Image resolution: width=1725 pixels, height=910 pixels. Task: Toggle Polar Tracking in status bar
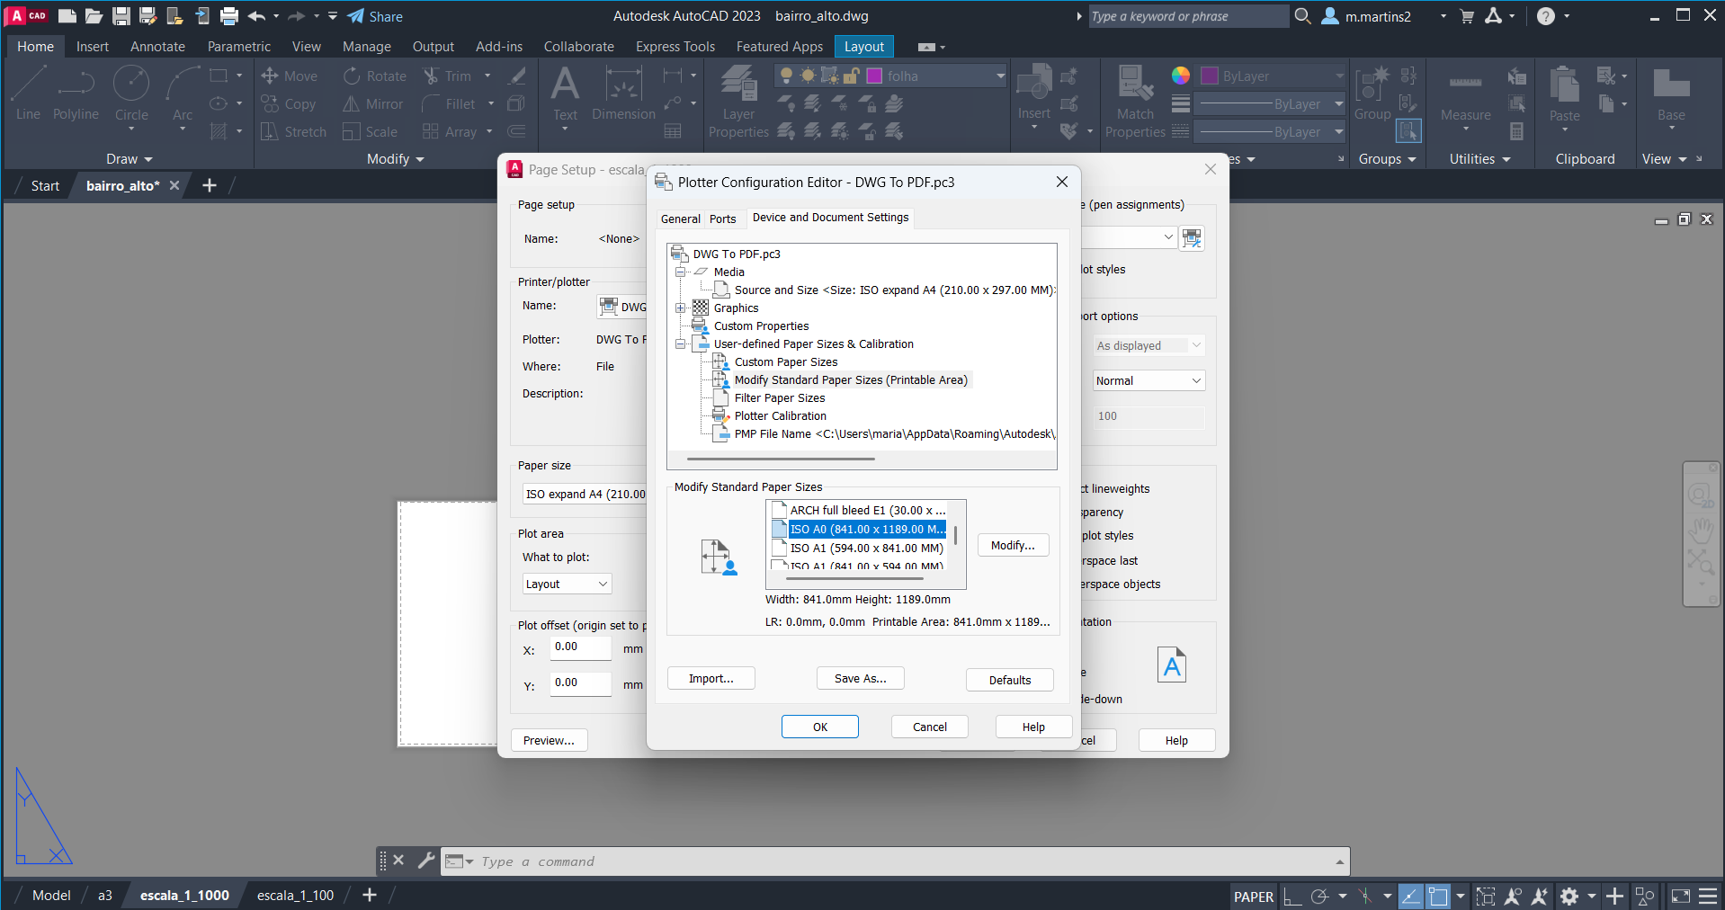(1319, 897)
